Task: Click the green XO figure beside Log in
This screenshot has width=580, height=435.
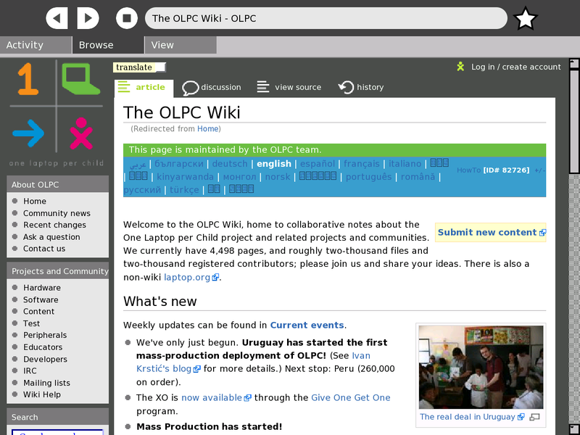Action: 460,66
